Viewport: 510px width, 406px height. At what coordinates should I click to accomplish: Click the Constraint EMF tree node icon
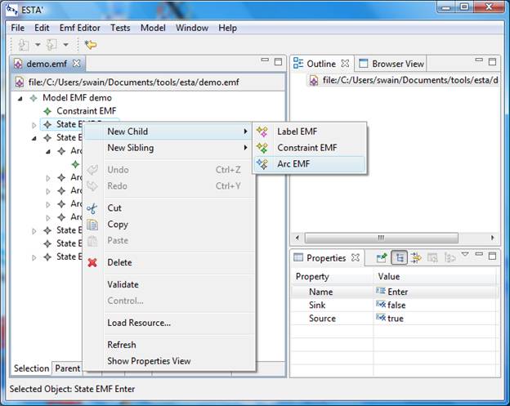pos(48,110)
